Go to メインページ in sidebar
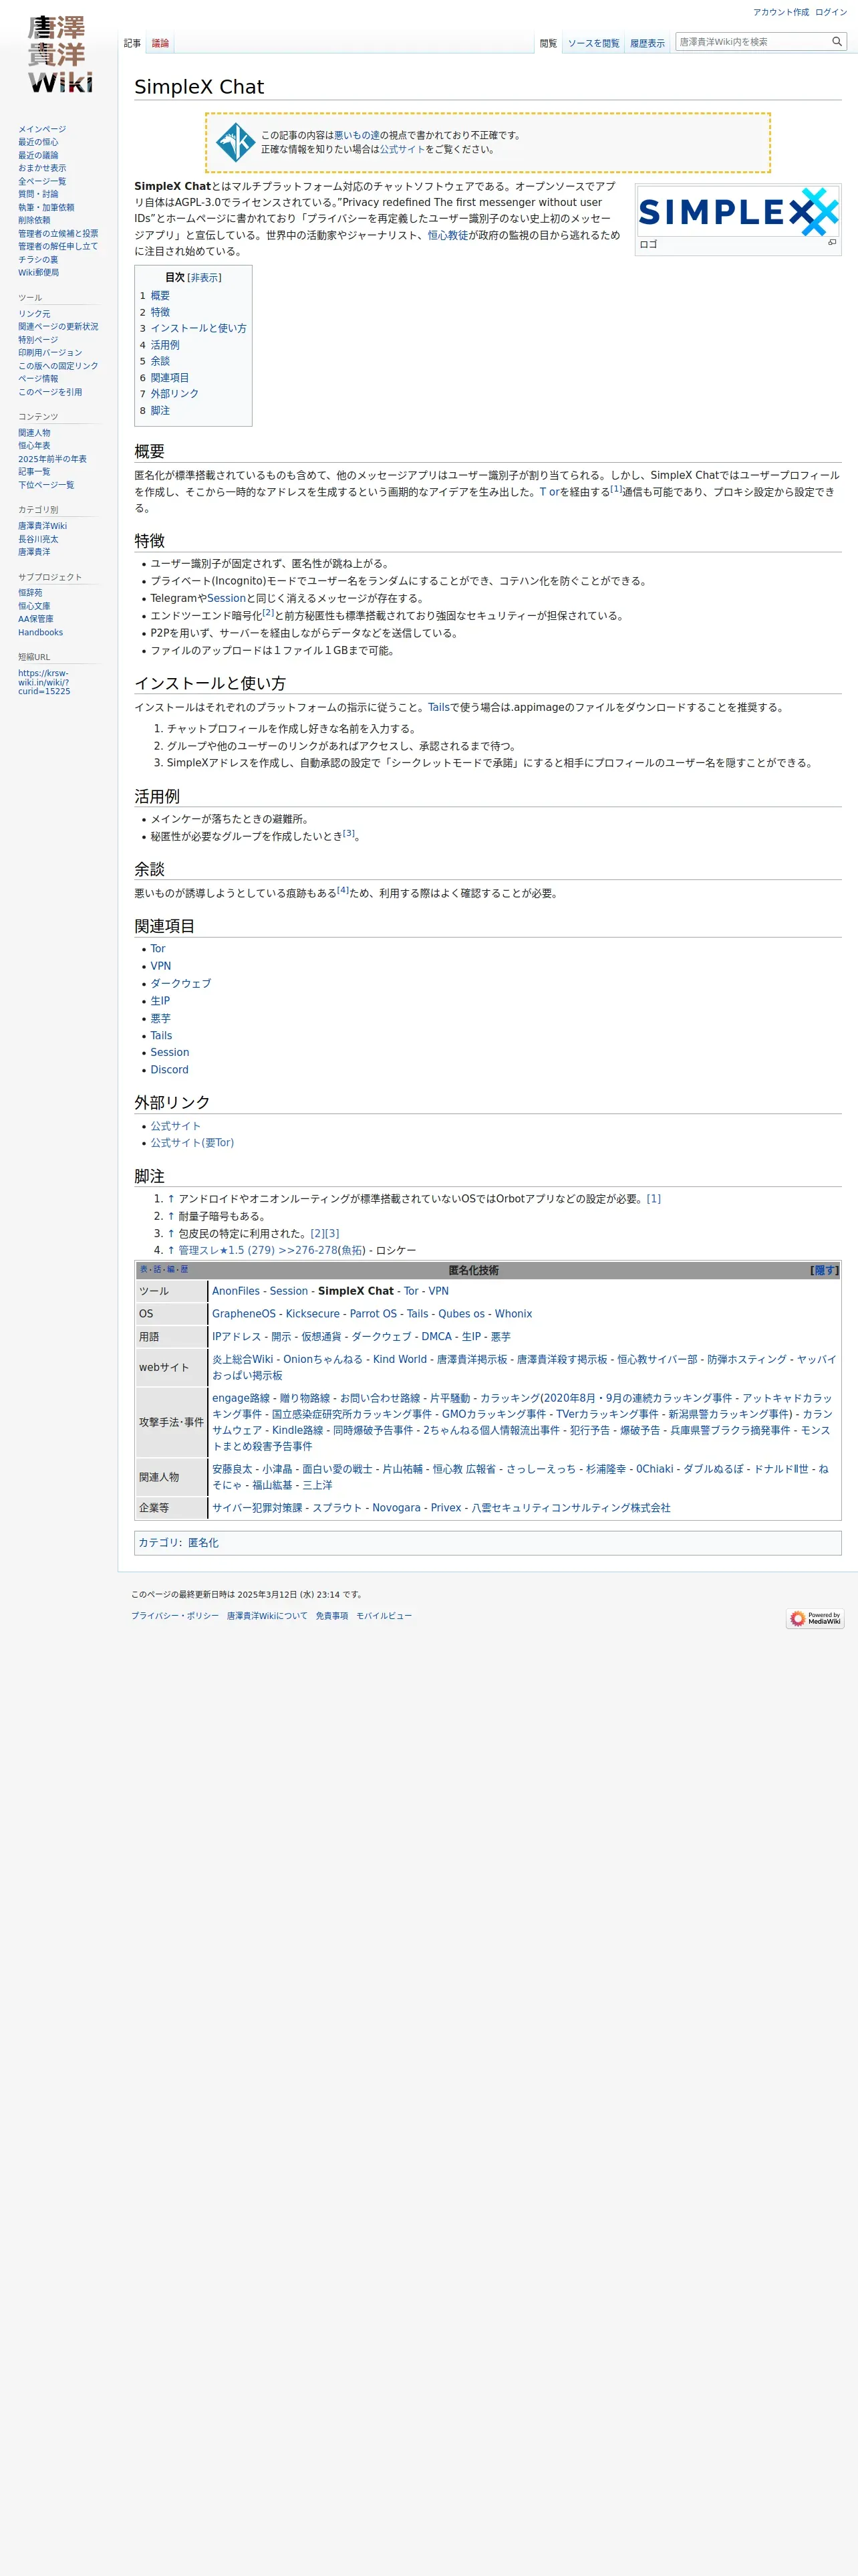Image resolution: width=858 pixels, height=2576 pixels. point(42,129)
